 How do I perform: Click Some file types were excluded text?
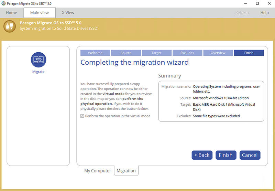tap(216, 116)
